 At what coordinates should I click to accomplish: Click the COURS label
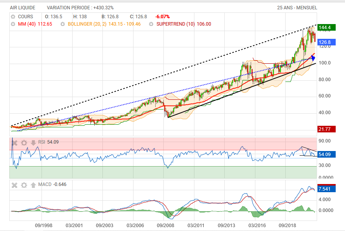pos(26,17)
